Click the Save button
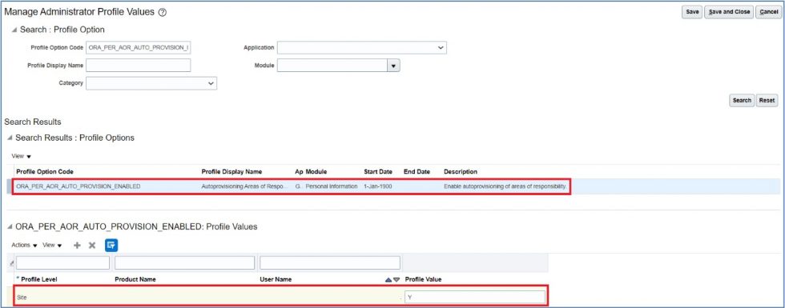Image resolution: width=785 pixels, height=308 pixels. (x=692, y=12)
